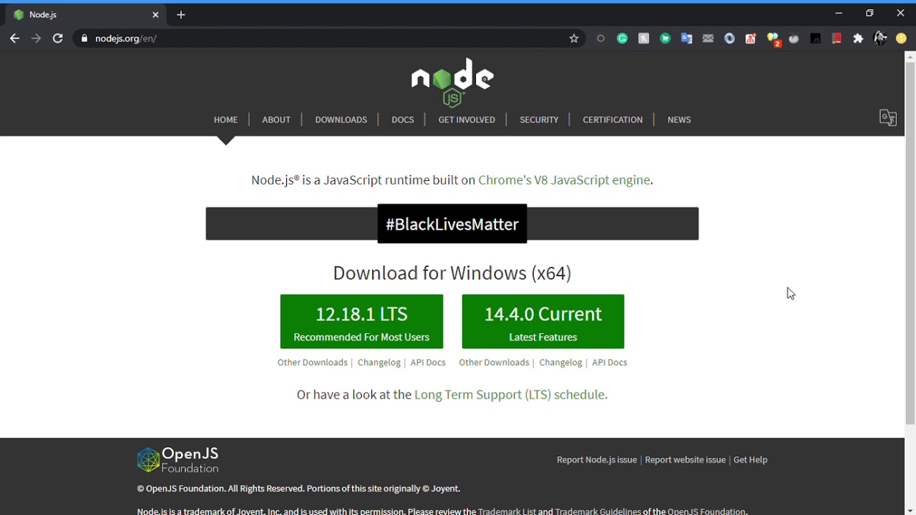Click Report Node.js issue

click(x=597, y=460)
